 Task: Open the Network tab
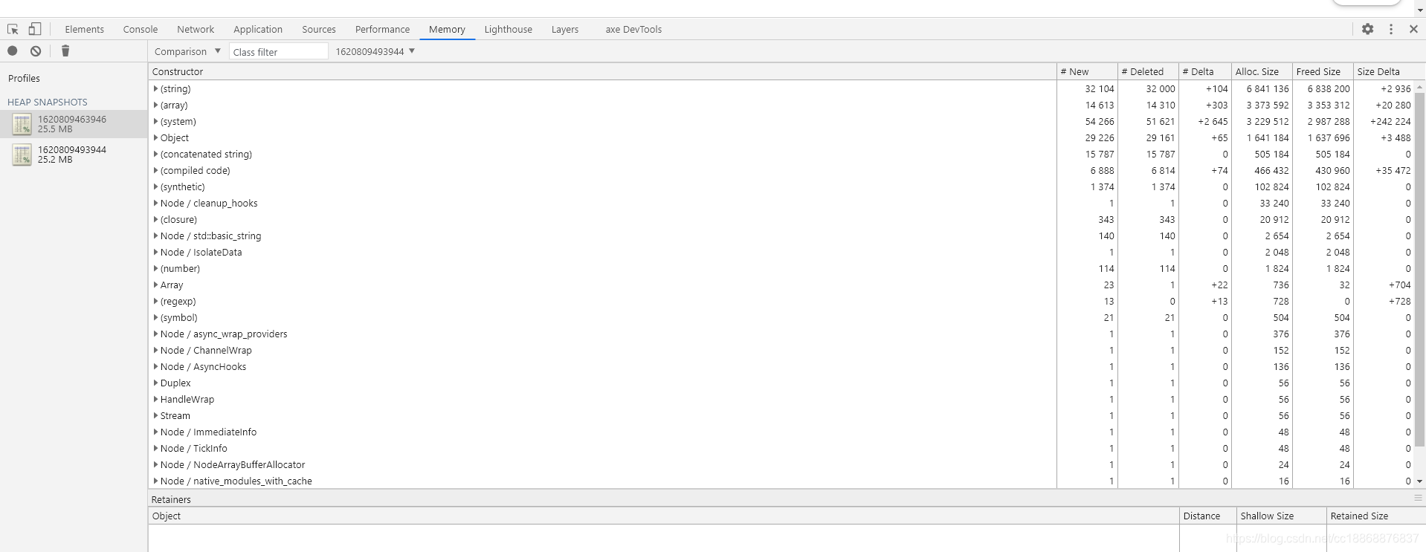coord(196,29)
